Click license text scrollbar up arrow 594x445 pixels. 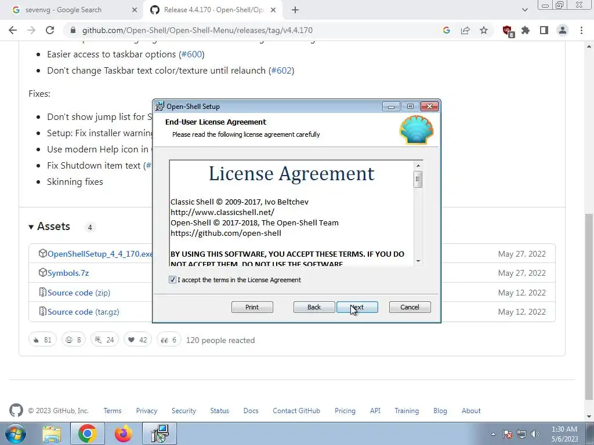[418, 165]
